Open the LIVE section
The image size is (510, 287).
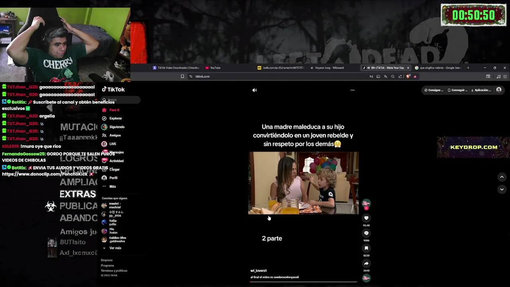[x=109, y=144]
